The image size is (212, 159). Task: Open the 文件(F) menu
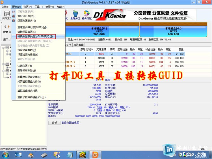pos(5,7)
